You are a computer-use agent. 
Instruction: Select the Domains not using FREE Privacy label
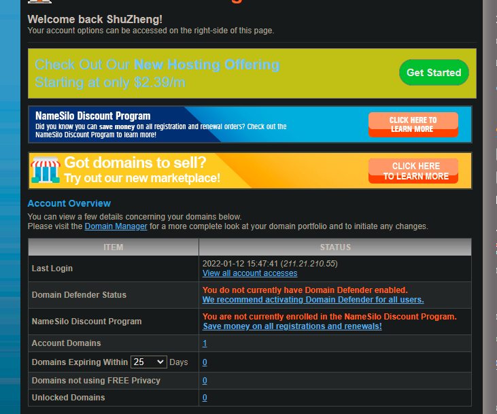96,381
